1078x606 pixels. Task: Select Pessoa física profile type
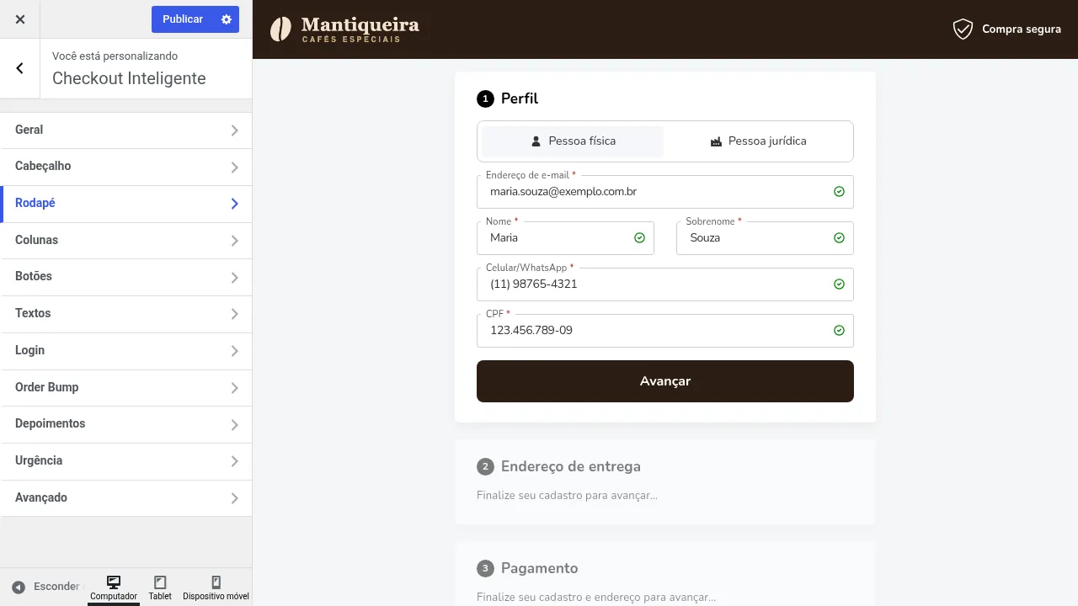click(573, 141)
